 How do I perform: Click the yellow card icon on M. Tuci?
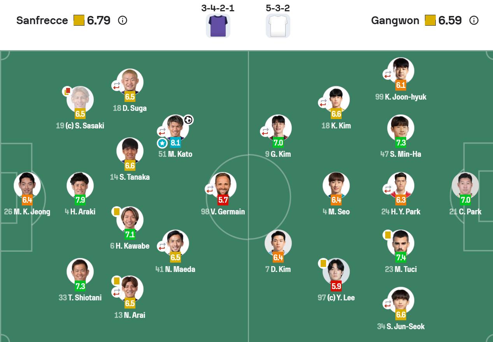[388, 235]
